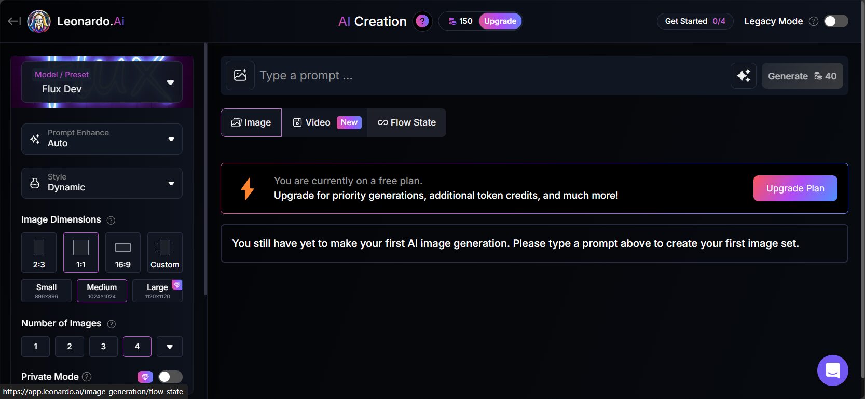Image resolution: width=865 pixels, height=399 pixels.
Task: Click the AI Creation heading
Action: [373, 21]
